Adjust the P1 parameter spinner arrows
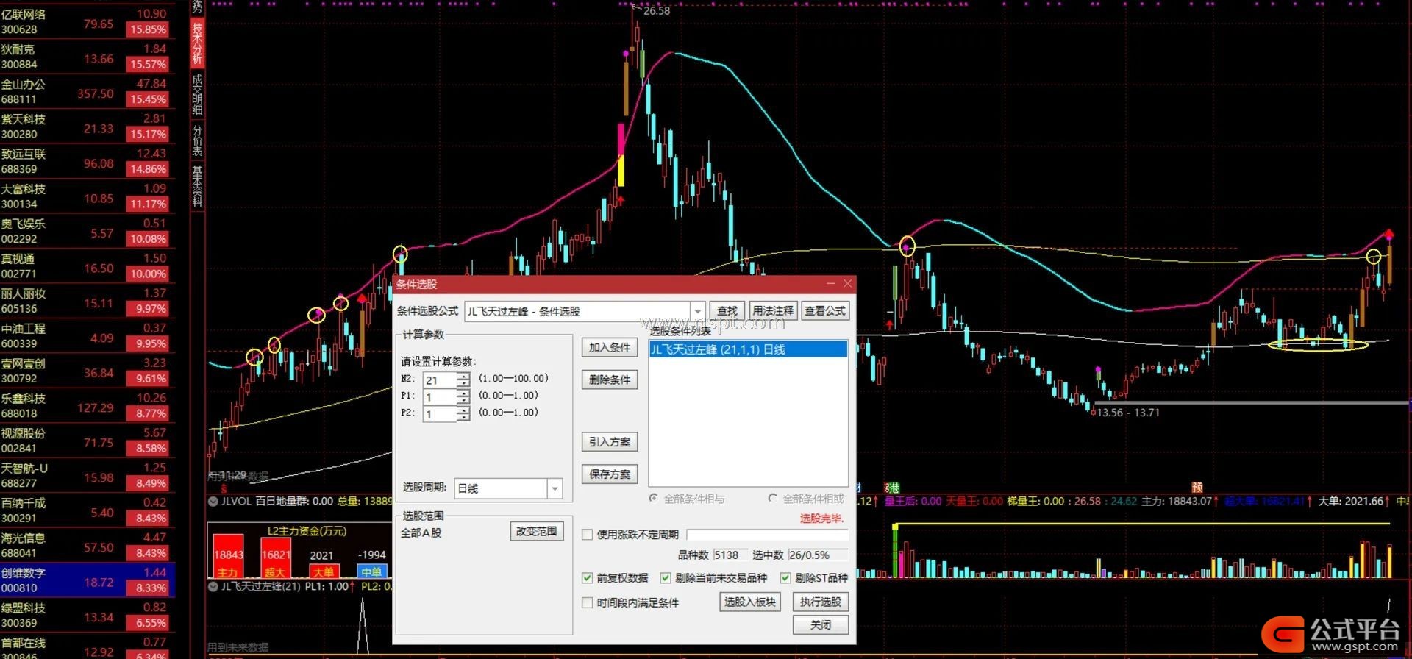The height and width of the screenshot is (659, 1412). pyautogui.click(x=463, y=397)
